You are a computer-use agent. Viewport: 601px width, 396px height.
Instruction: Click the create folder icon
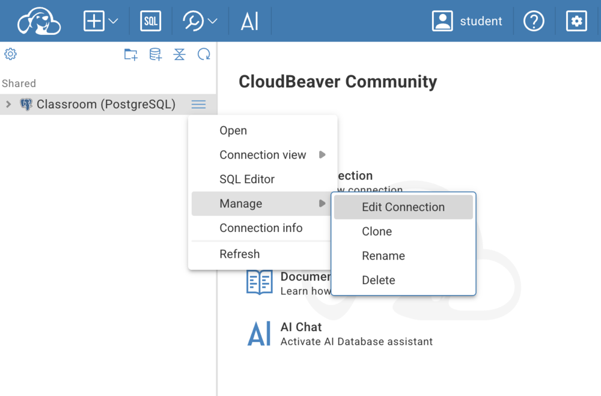tap(130, 55)
